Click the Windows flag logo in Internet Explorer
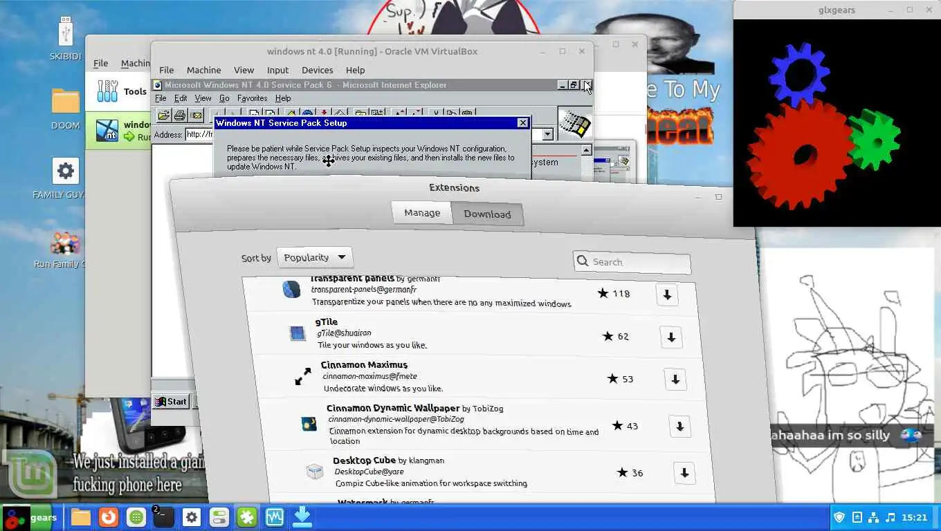Viewport: 941px width, 531px height. pyautogui.click(x=574, y=124)
